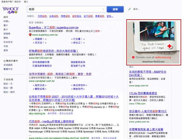Open the www.asap.com.tw URL

click(138, 86)
